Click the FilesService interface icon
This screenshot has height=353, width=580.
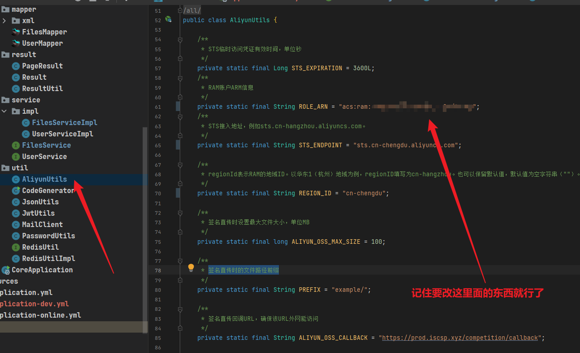click(16, 145)
